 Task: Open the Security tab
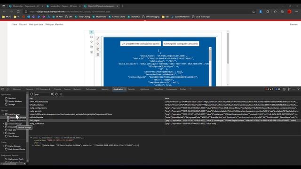[132, 89]
